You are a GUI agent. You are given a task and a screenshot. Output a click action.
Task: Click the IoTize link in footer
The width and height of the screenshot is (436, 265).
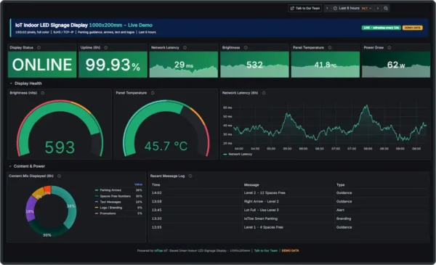click(158, 250)
